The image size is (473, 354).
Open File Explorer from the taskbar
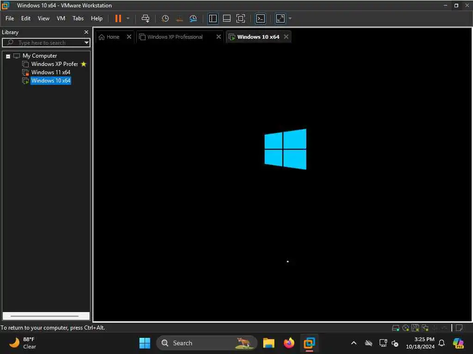pos(268,343)
